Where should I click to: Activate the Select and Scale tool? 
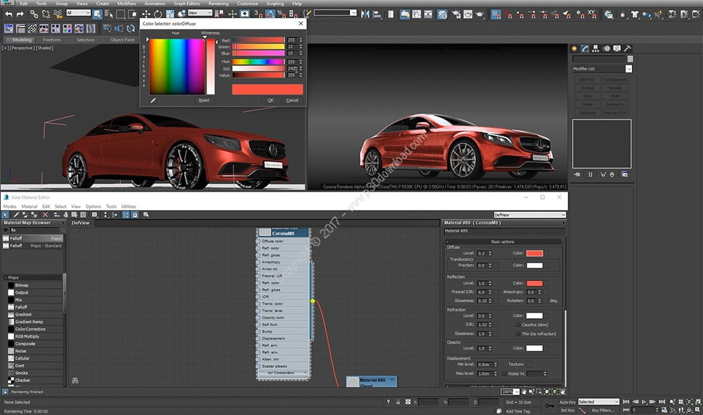click(x=170, y=14)
